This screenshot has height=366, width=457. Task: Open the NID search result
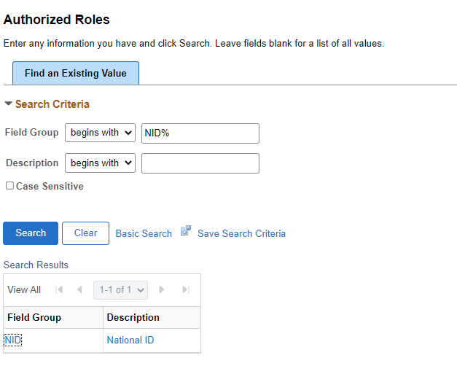tap(13, 340)
